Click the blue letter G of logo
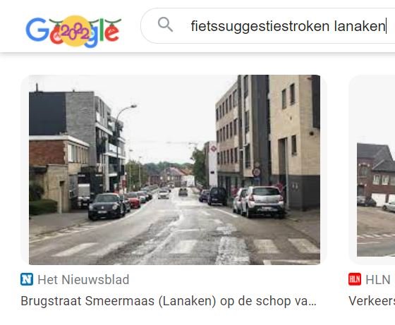This screenshot has width=395, height=325. [x=37, y=30]
